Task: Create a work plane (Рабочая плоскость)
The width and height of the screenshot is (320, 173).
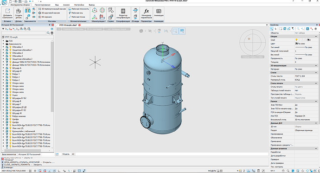Action: pos(78,9)
